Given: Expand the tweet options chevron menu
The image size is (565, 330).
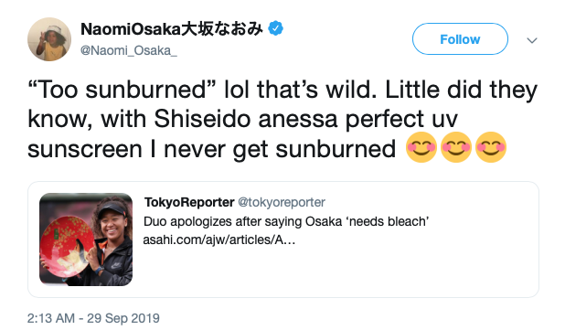Looking at the screenshot, I should pyautogui.click(x=532, y=40).
